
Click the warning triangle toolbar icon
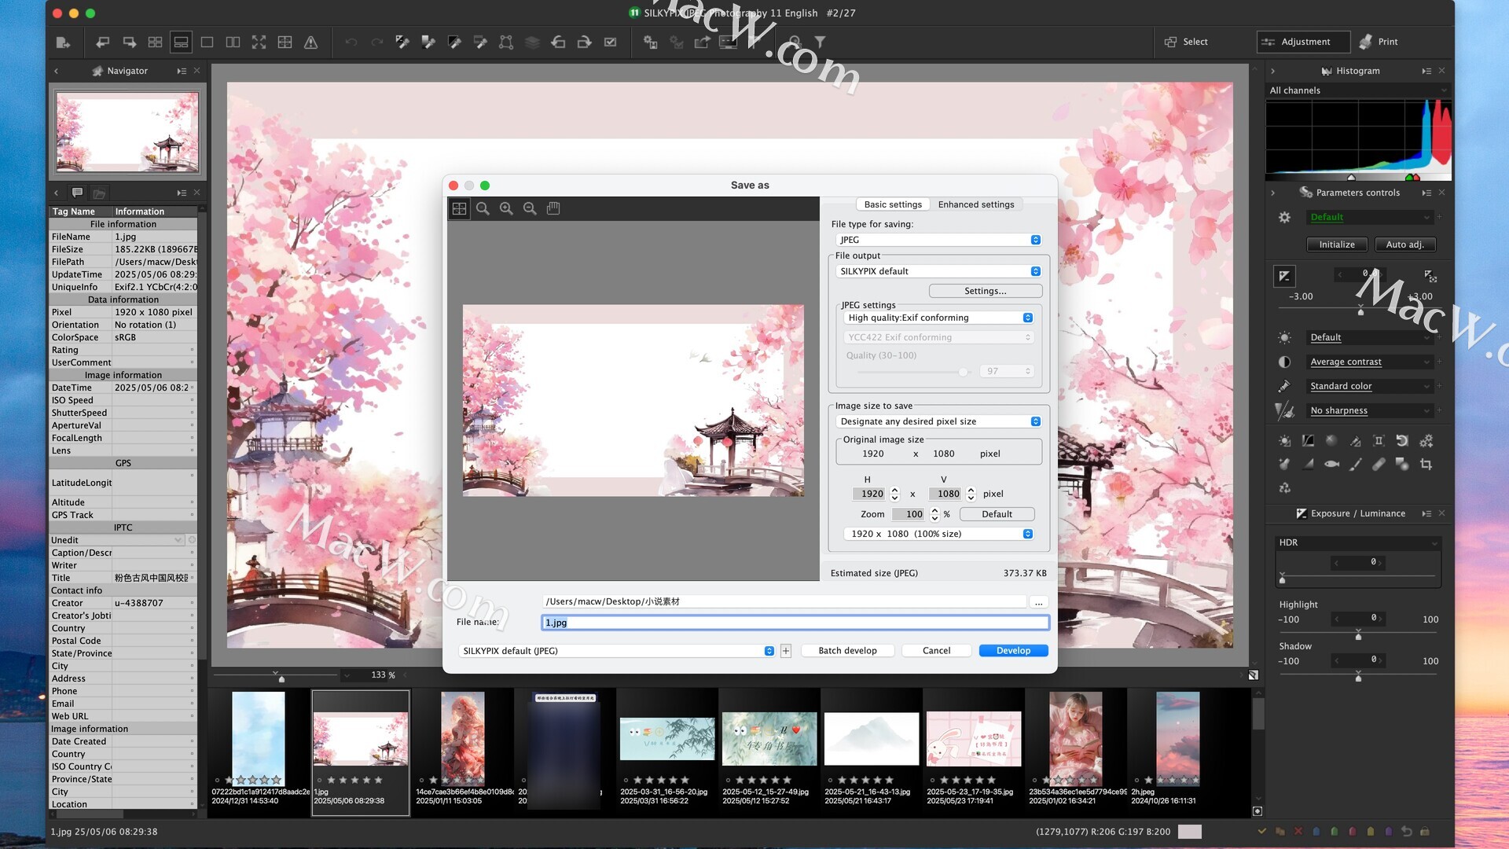click(311, 42)
